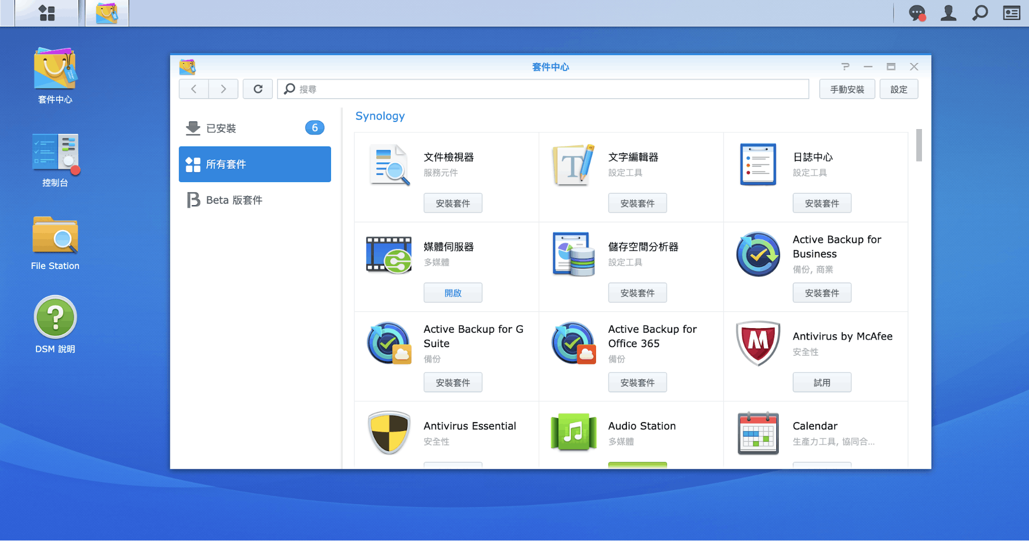Open the Audio Station title text
The image size is (1029, 541).
click(642, 426)
